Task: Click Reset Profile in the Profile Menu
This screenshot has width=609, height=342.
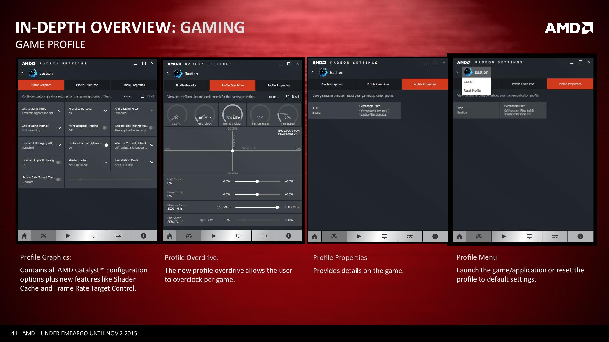Action: click(472, 90)
